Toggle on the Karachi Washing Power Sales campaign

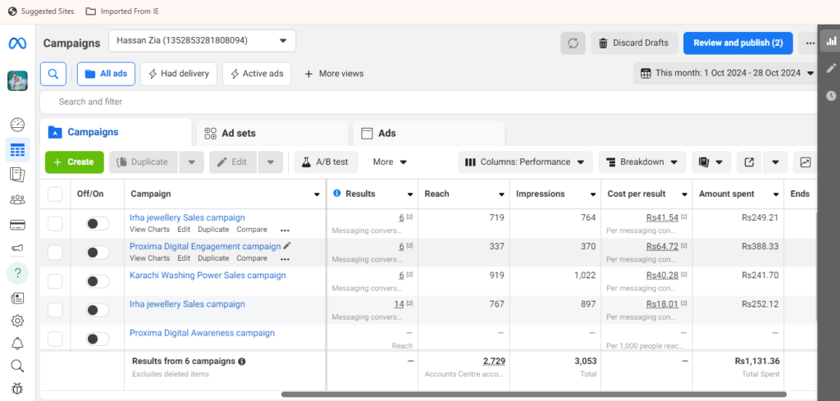(98, 281)
